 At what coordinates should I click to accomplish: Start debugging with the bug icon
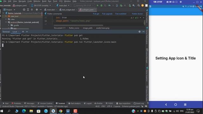click(101, 5)
